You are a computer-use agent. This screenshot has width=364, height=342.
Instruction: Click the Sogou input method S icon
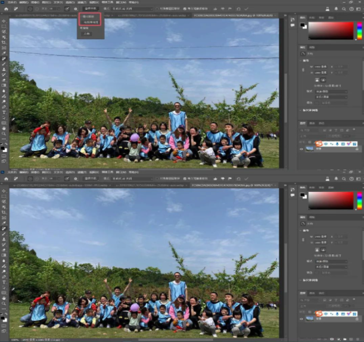point(319,144)
